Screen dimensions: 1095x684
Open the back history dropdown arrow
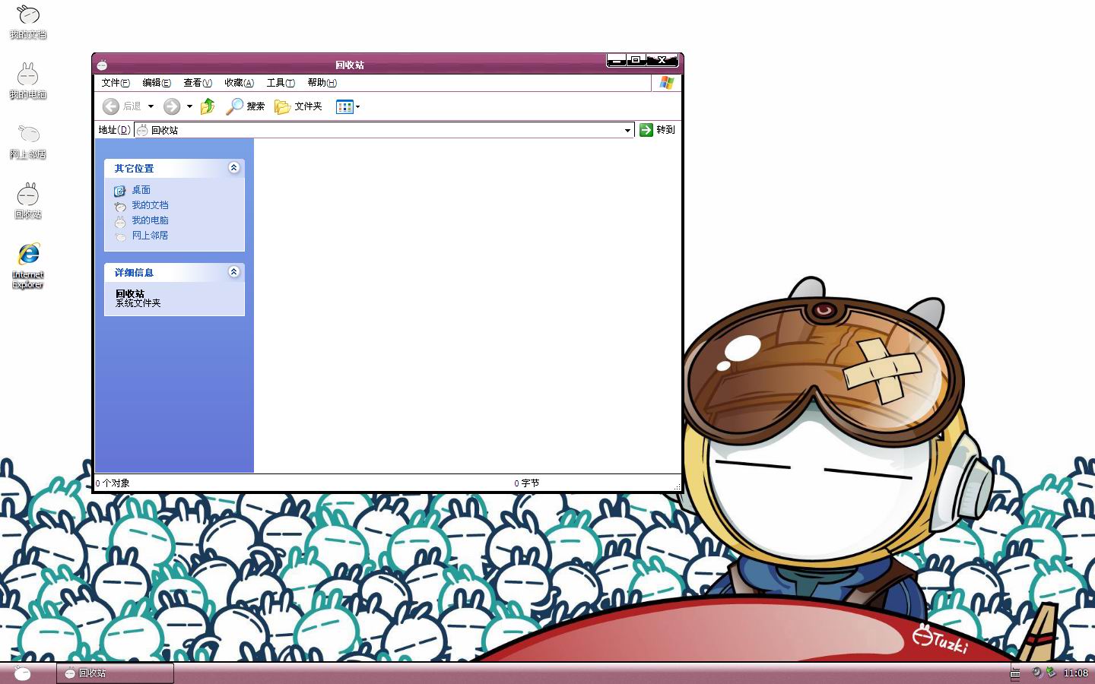coord(151,106)
